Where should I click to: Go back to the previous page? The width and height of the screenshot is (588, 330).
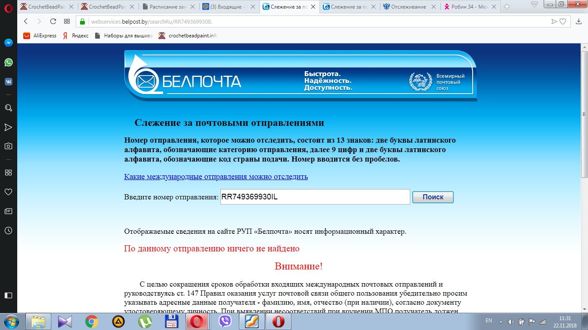(x=26, y=21)
